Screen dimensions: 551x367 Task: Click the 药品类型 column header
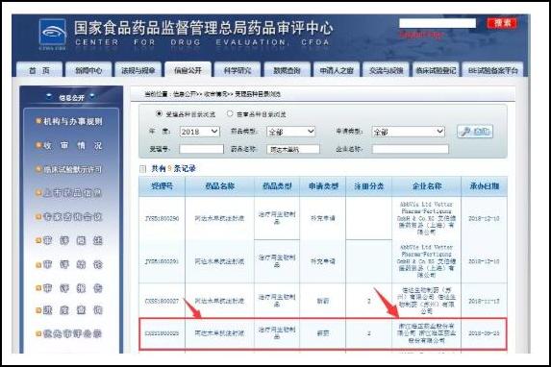[x=277, y=186]
